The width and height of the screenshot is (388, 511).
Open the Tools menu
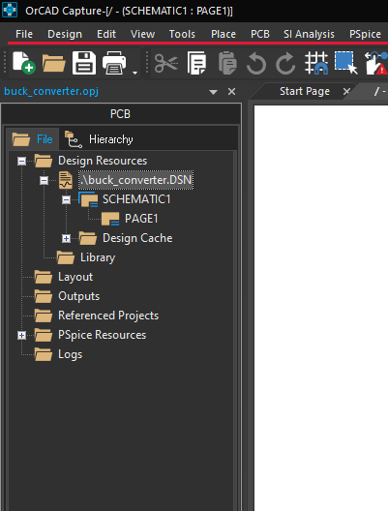pyautogui.click(x=182, y=34)
